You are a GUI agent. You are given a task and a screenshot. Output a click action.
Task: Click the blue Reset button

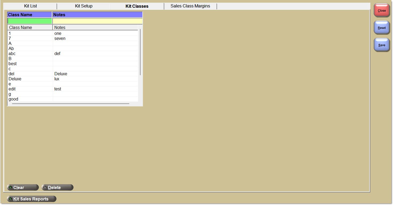(x=382, y=28)
